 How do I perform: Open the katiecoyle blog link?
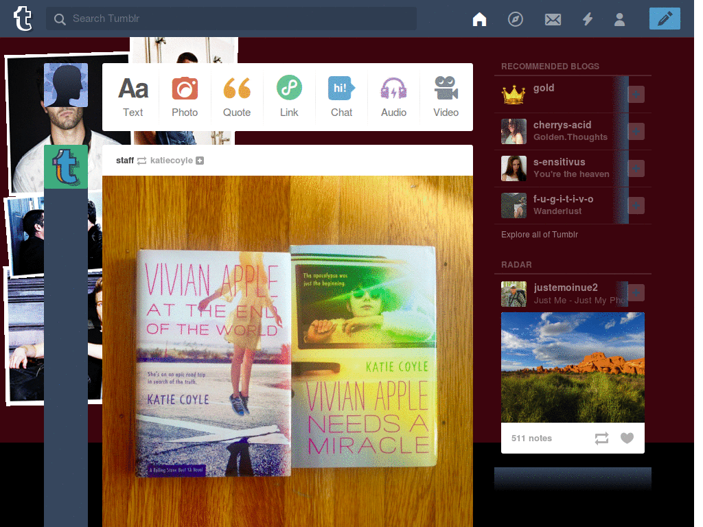point(171,161)
